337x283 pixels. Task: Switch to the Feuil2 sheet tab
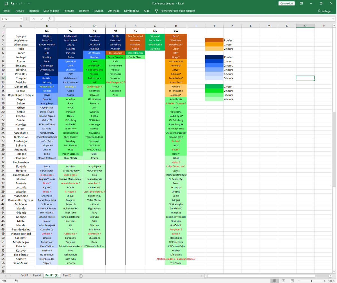[67, 275]
